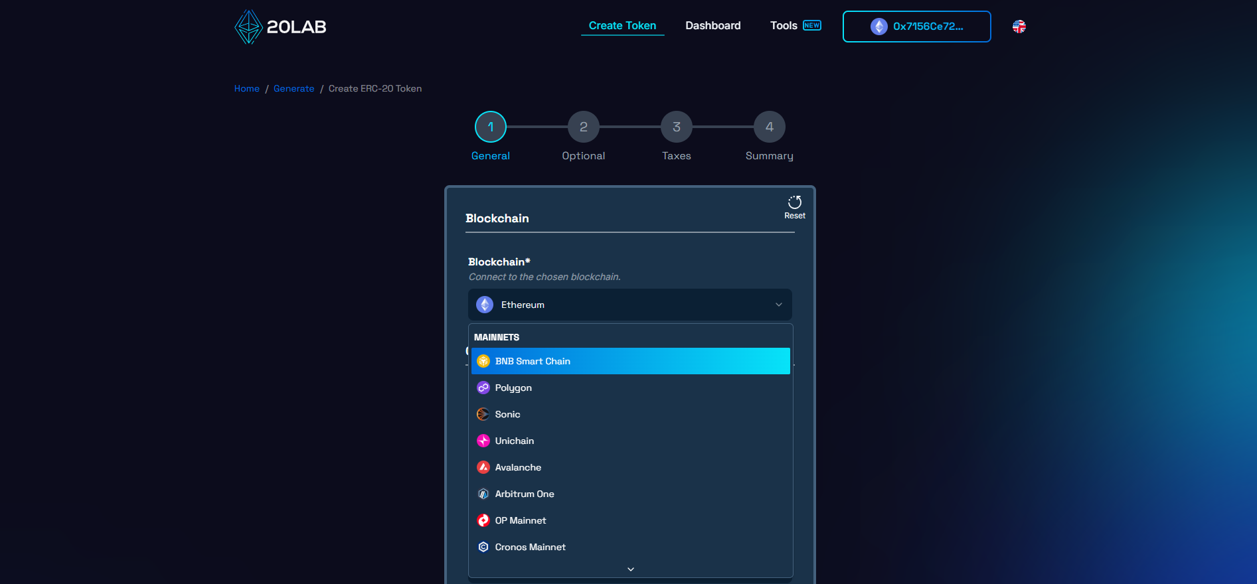Click the Avalanche red icon
1257x584 pixels.
pyautogui.click(x=483, y=467)
